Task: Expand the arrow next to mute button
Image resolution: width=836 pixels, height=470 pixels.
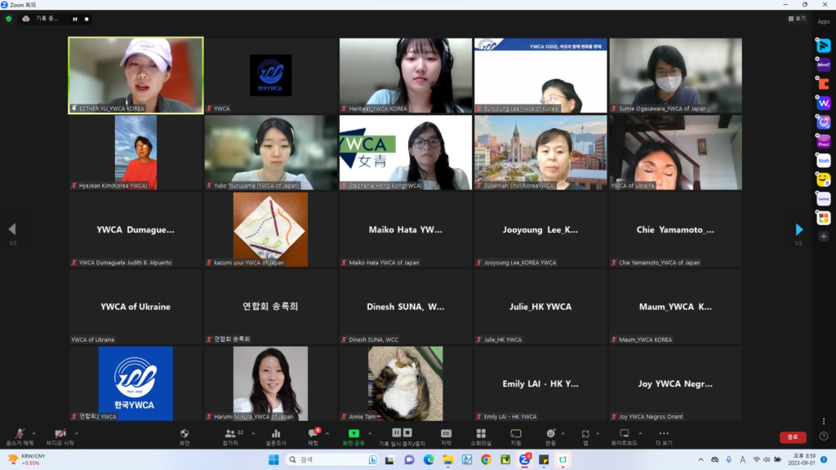Action: 34,433
